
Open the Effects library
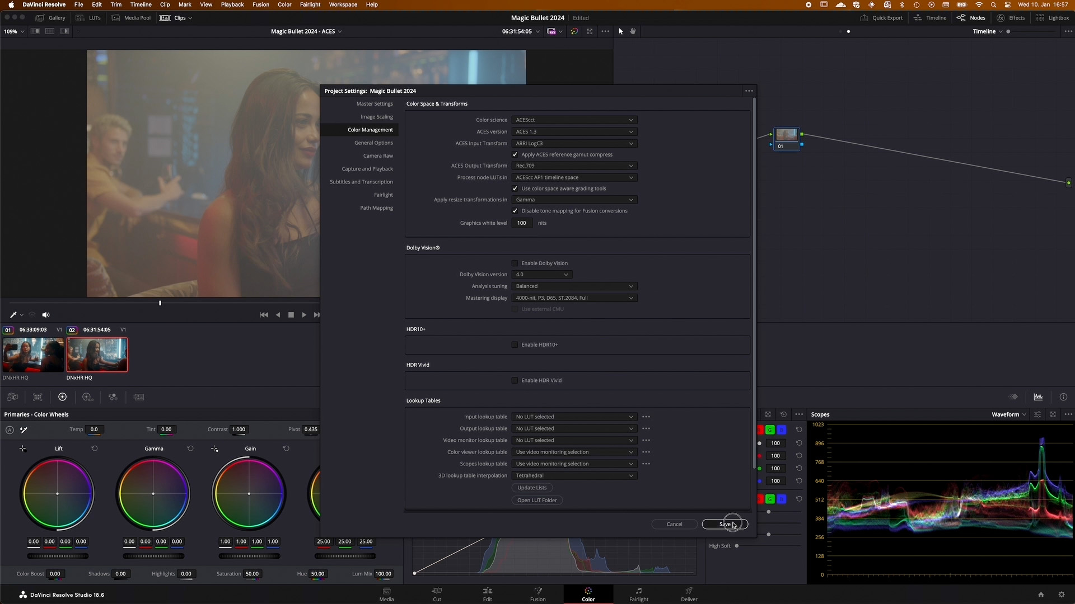click(1011, 18)
